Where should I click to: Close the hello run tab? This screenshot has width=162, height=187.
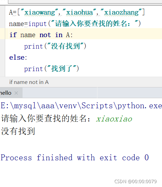point(16,93)
